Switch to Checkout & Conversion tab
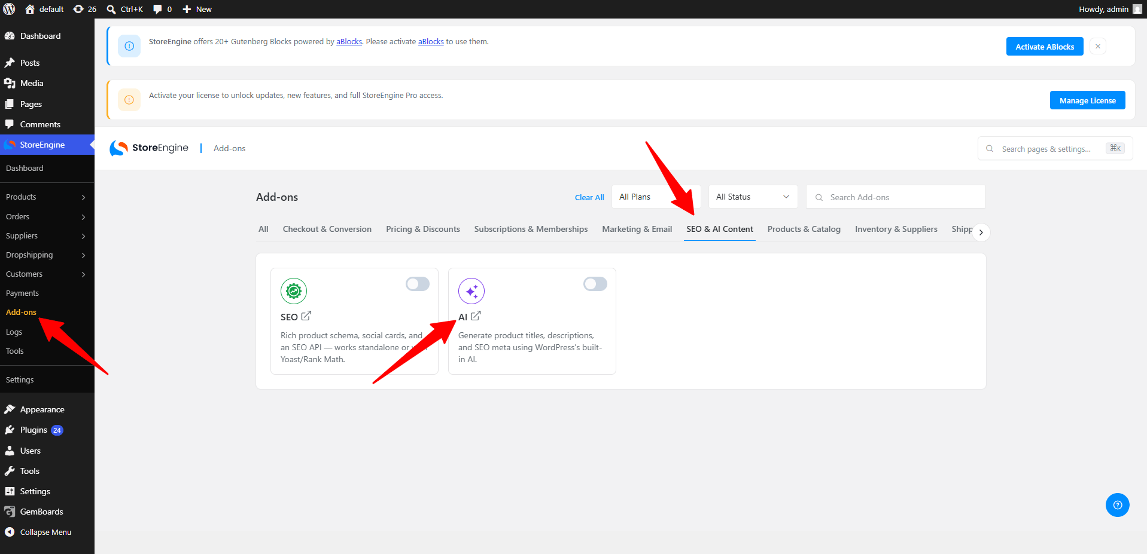The image size is (1147, 554). tap(327, 229)
